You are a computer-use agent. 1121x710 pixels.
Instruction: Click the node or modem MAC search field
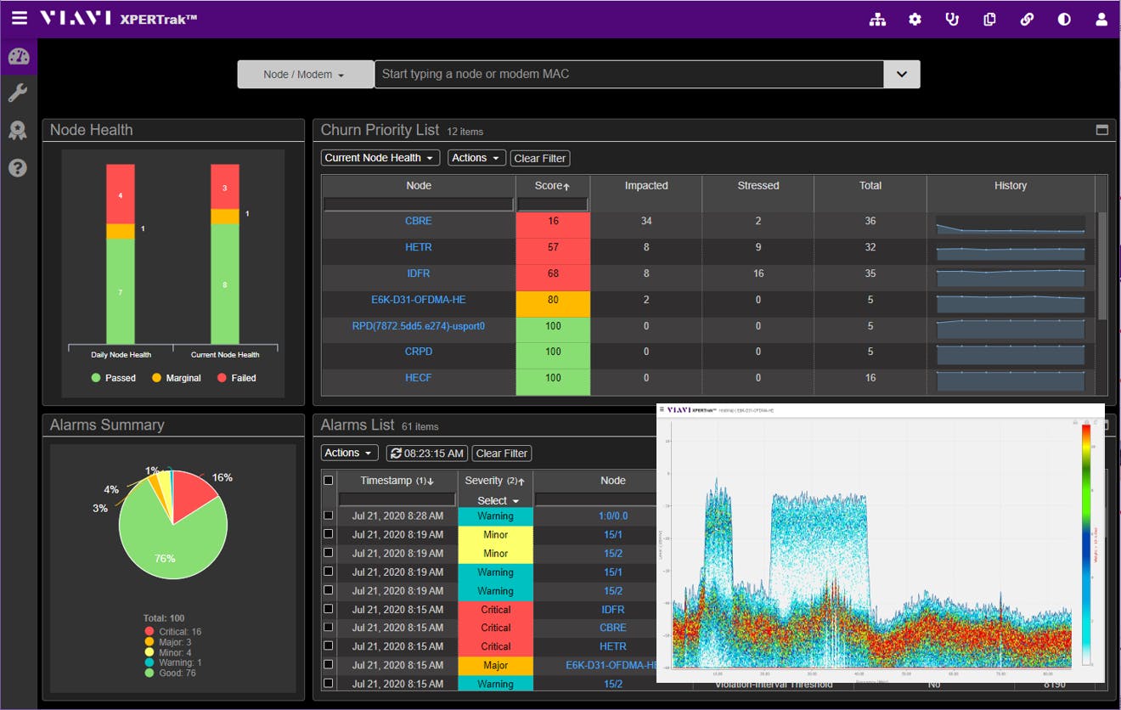(628, 75)
